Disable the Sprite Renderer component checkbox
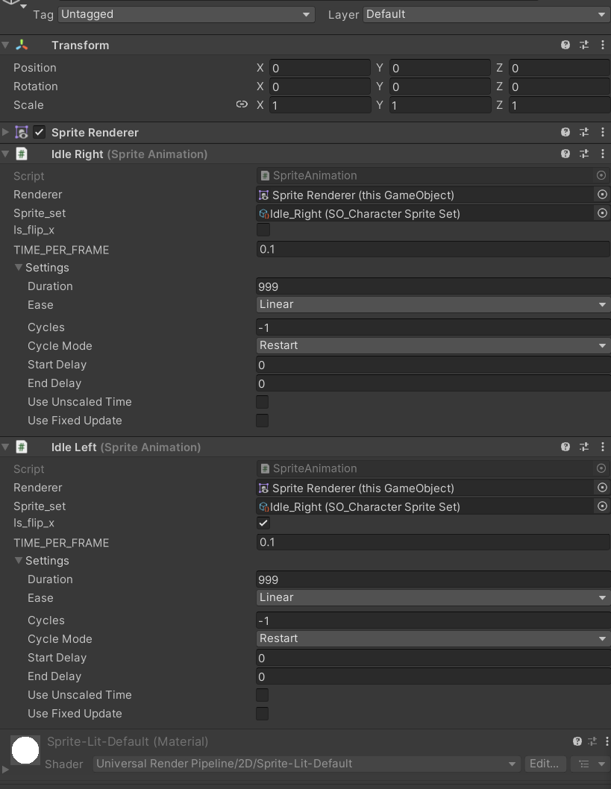The width and height of the screenshot is (611, 789). (40, 132)
